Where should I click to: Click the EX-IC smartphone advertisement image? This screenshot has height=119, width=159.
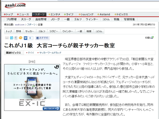pyautogui.click(x=32, y=87)
